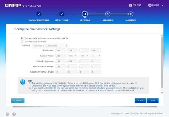Click the completed Date / Time step checkmark
The height and width of the screenshot is (117, 169).
click(x=62, y=14)
